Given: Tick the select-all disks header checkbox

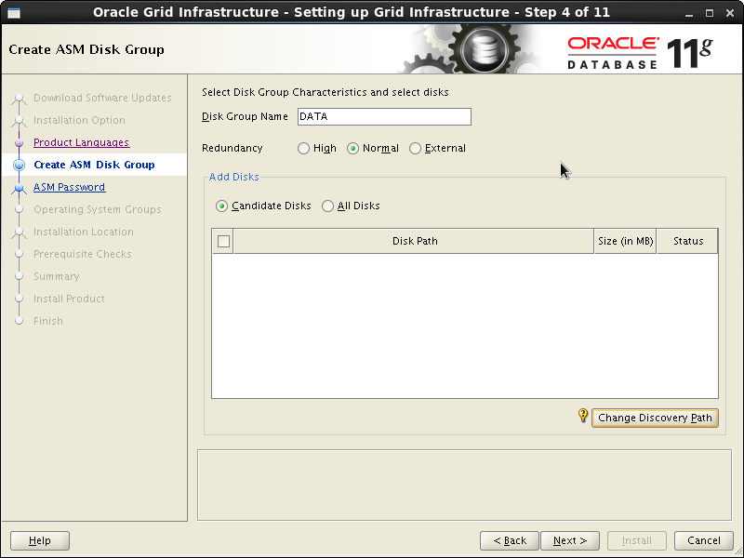Looking at the screenshot, I should tap(223, 241).
